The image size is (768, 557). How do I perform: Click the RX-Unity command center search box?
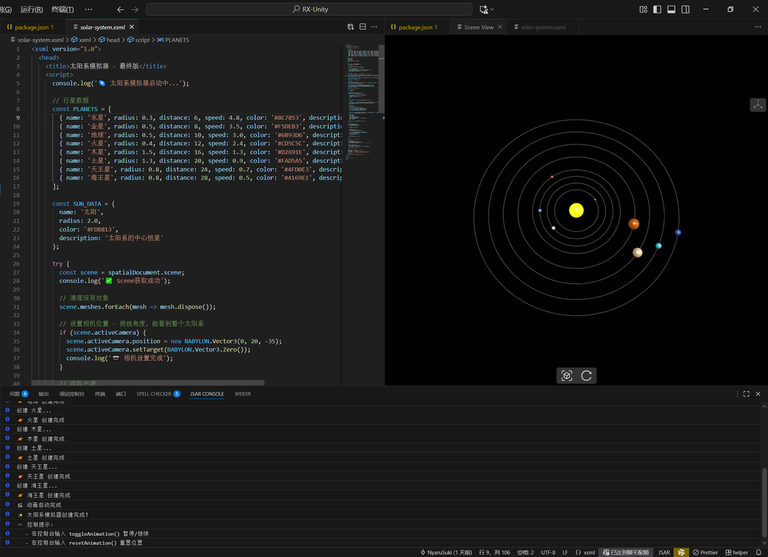[309, 10]
